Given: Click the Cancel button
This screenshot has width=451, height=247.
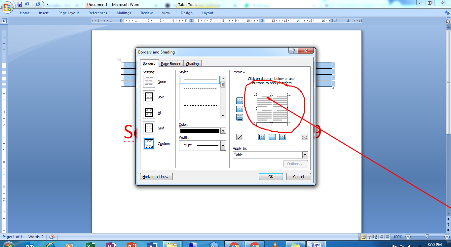Looking at the screenshot, I should (x=298, y=177).
